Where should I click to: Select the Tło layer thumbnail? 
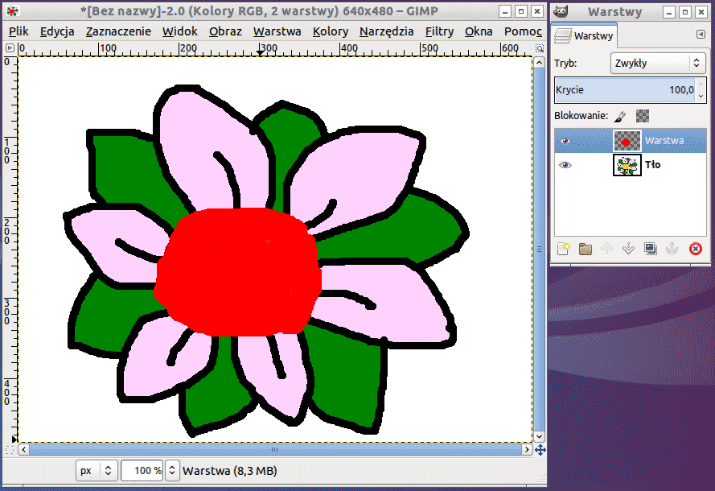(627, 165)
